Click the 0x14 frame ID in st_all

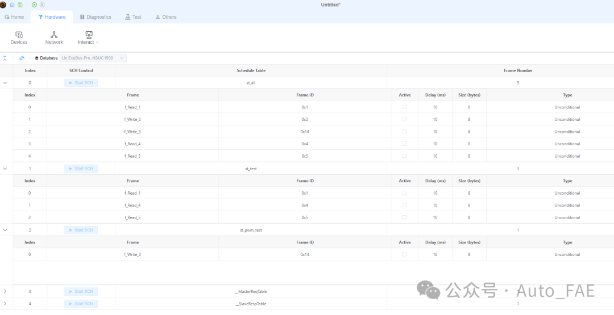coord(305,132)
